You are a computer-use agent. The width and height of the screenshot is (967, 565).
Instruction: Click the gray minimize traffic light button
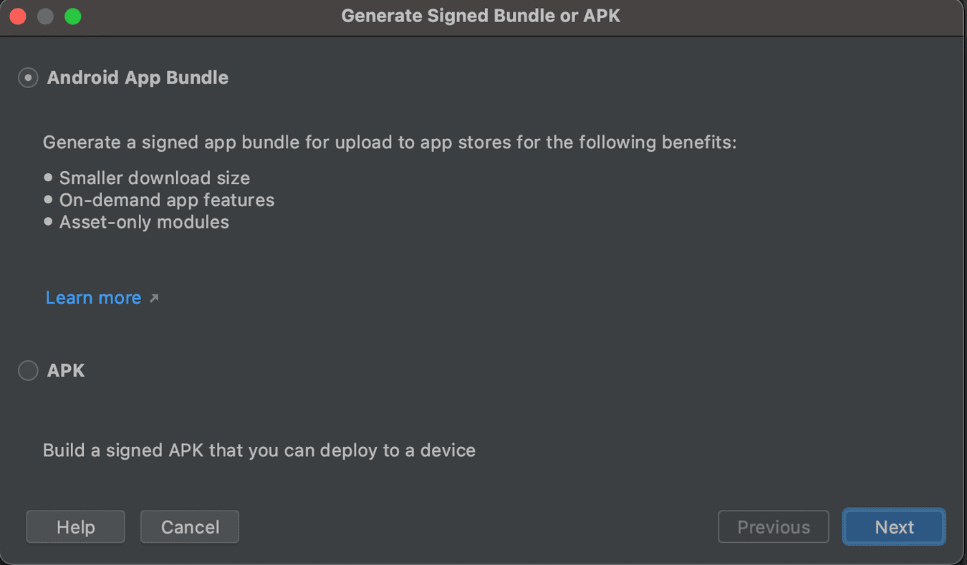coord(44,16)
